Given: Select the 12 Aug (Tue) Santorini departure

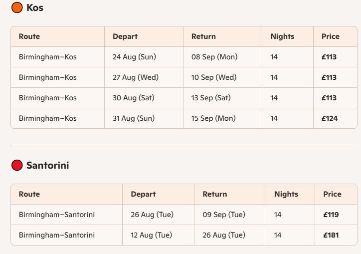Looking at the screenshot, I should point(151,235).
